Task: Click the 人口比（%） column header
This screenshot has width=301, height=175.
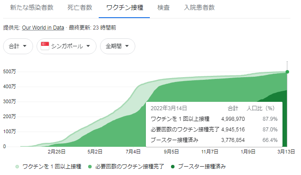Action: (261, 108)
